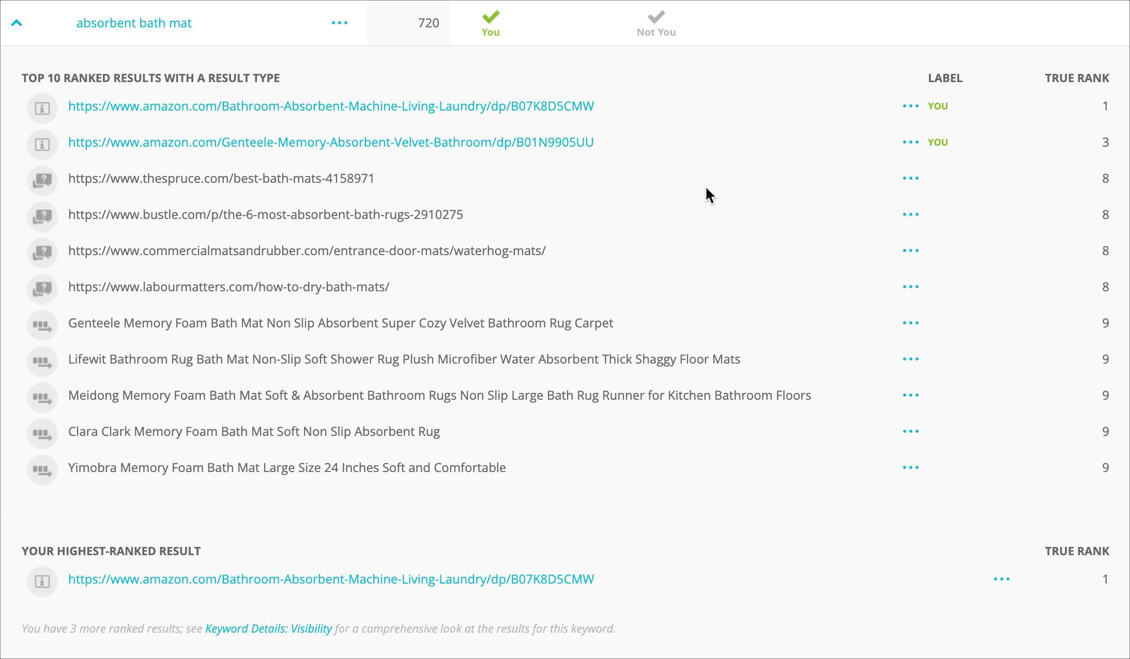Select the Yimobra Memory Foam Bath Mat title

point(287,467)
